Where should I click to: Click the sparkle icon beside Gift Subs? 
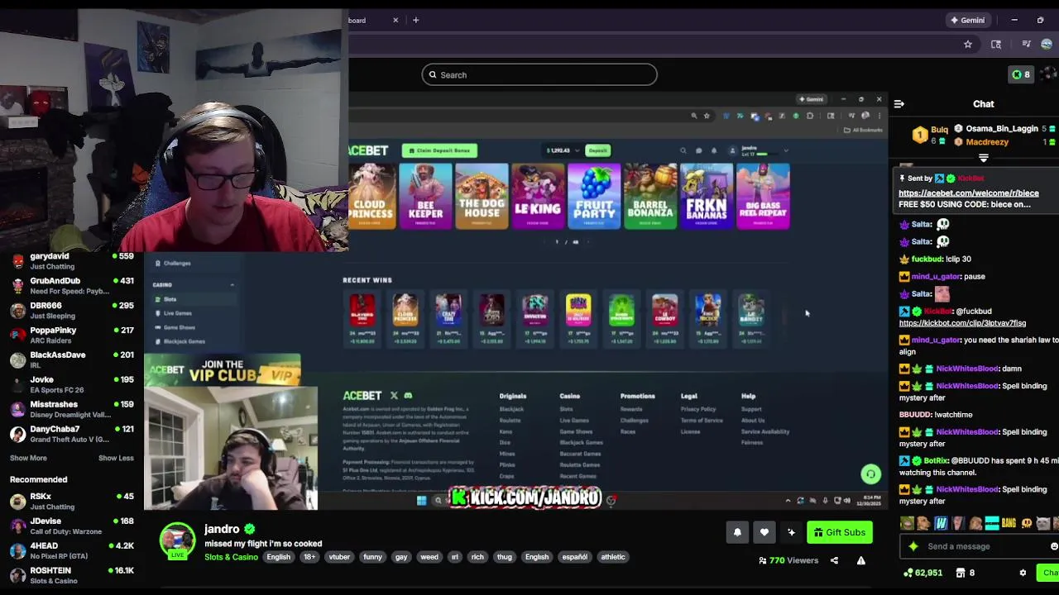coord(791,532)
